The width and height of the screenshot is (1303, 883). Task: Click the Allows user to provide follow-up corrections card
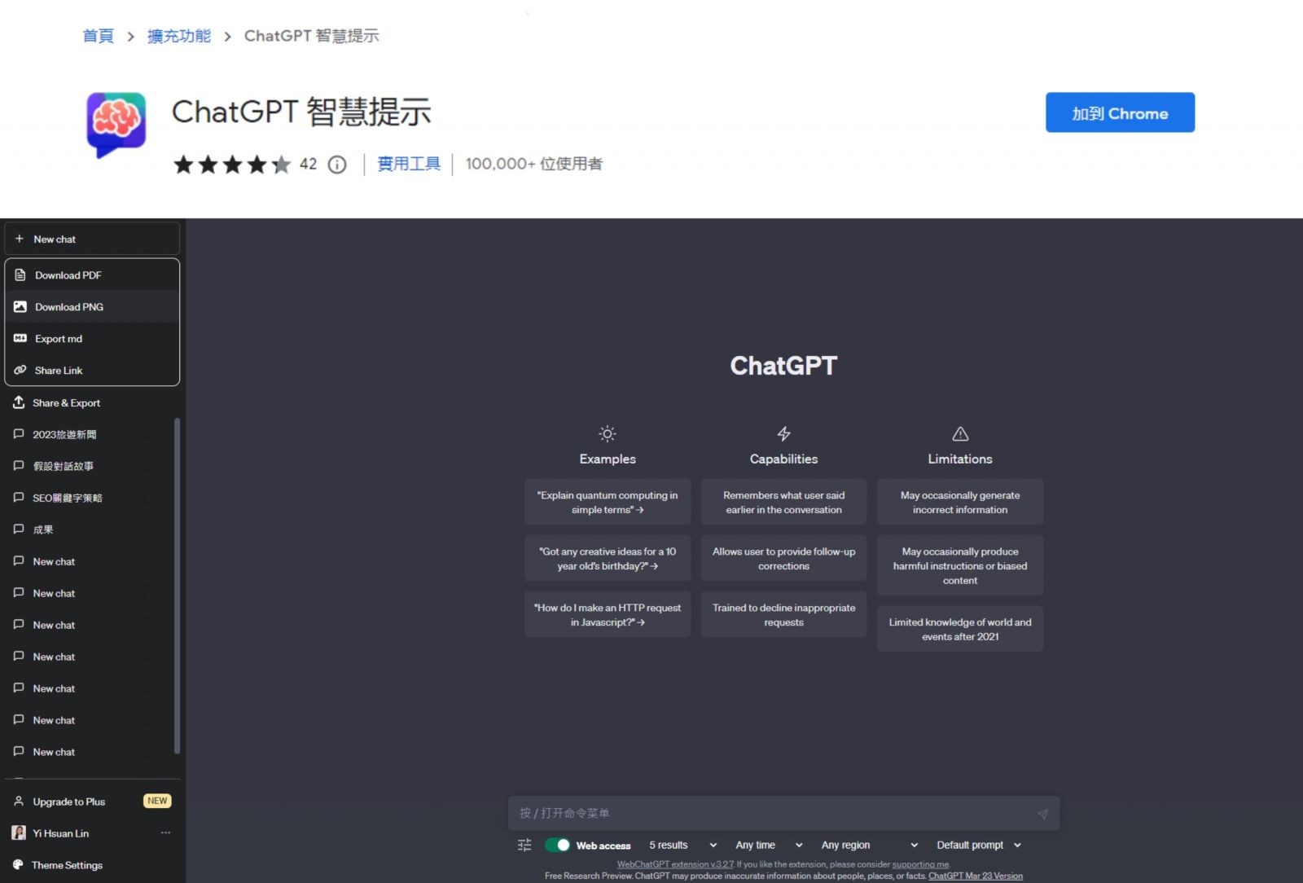[783, 558]
